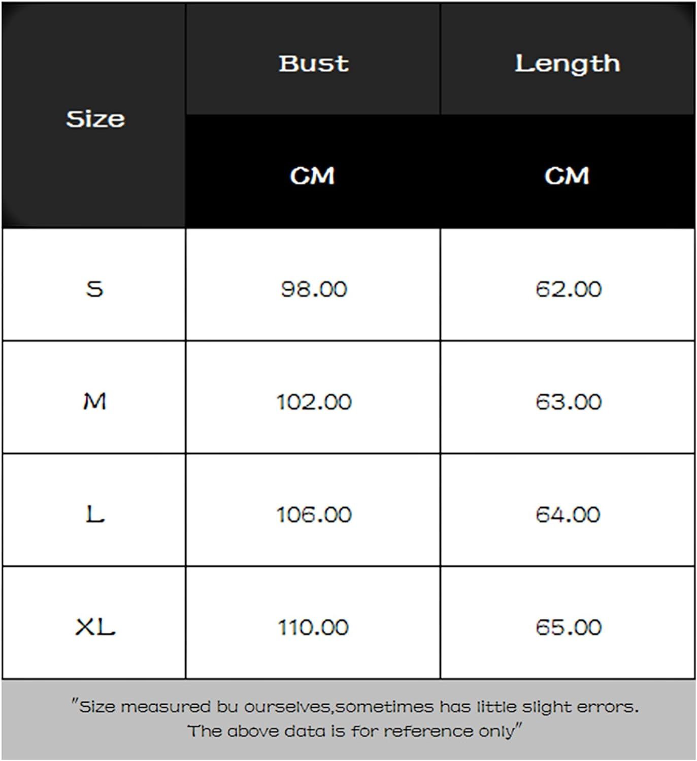
Task: Click bust value 106.00
Action: [x=314, y=515]
